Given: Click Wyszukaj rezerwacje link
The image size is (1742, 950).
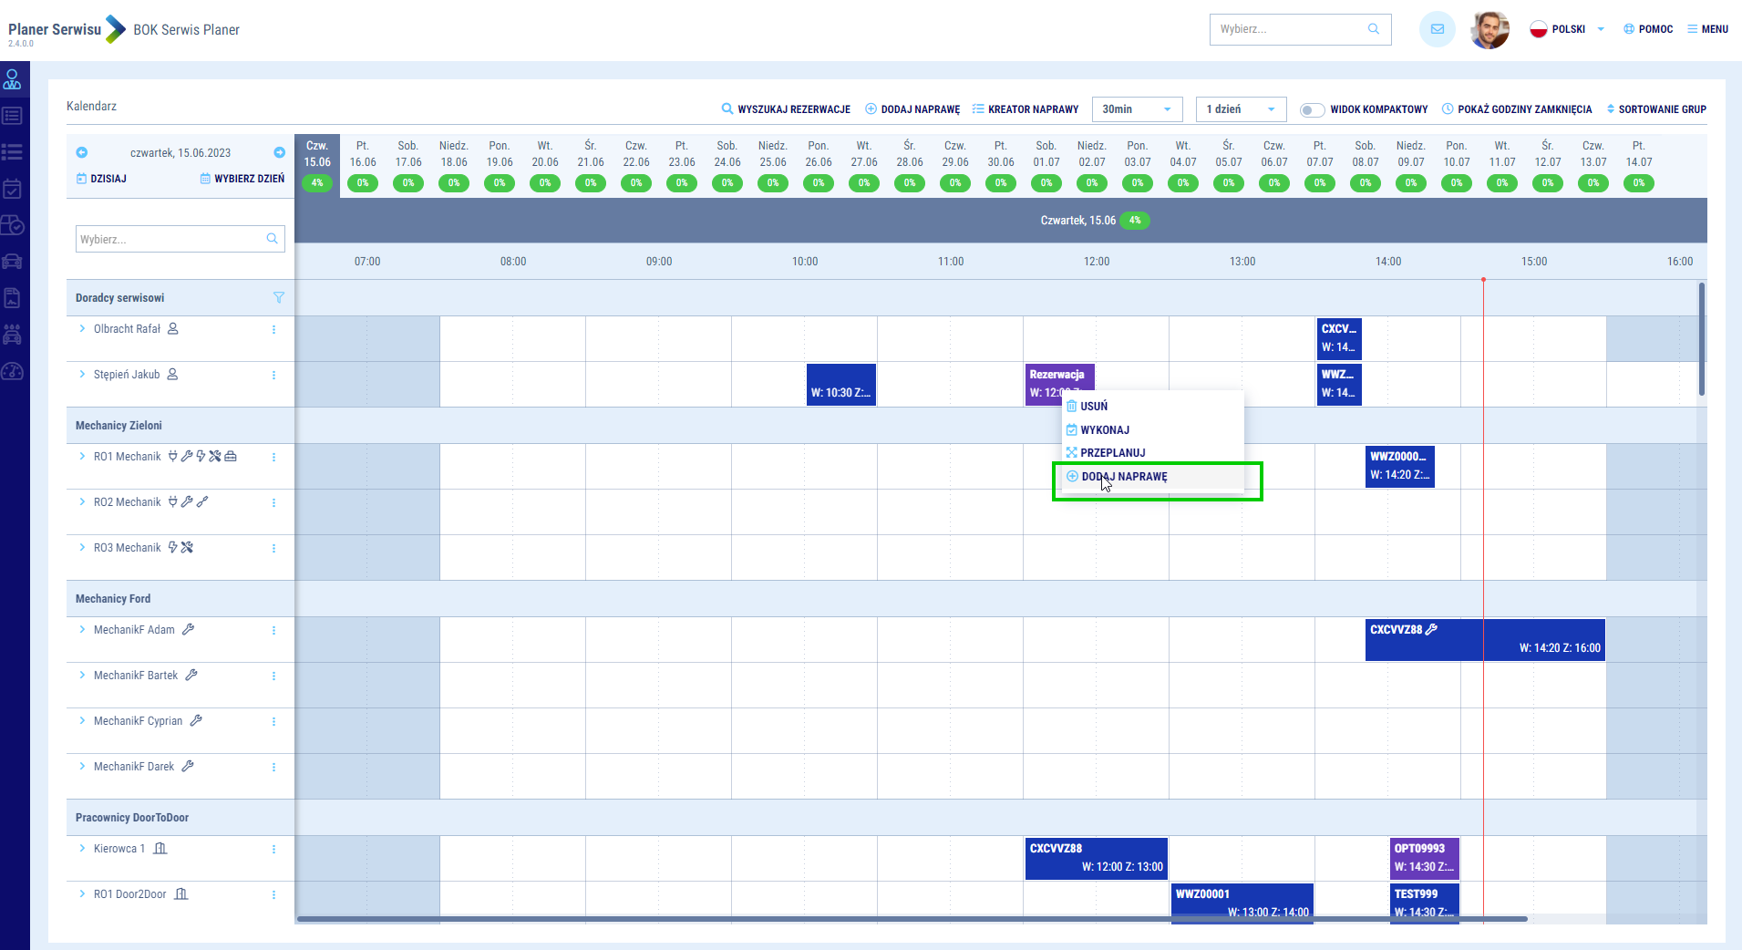Looking at the screenshot, I should point(786,109).
